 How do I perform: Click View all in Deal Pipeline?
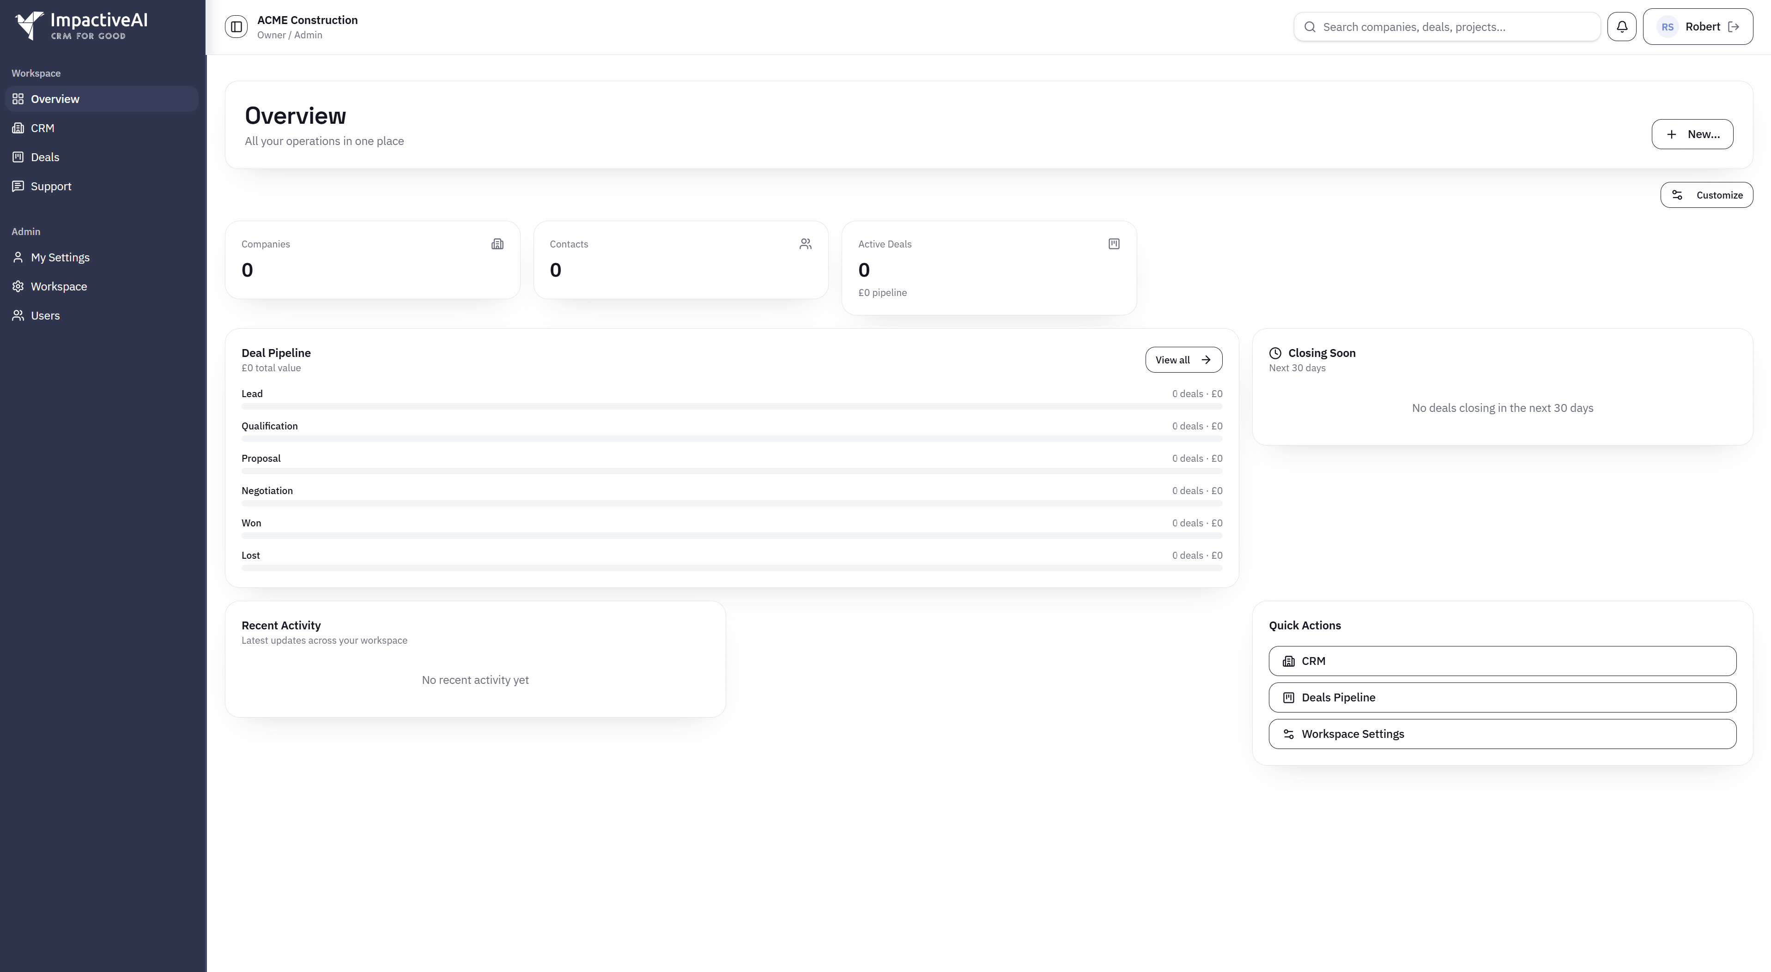tap(1183, 360)
